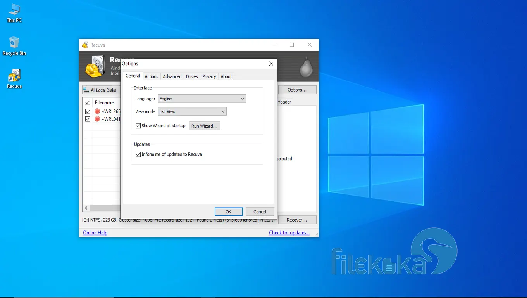Click the Options... button in Recuva window

click(297, 90)
